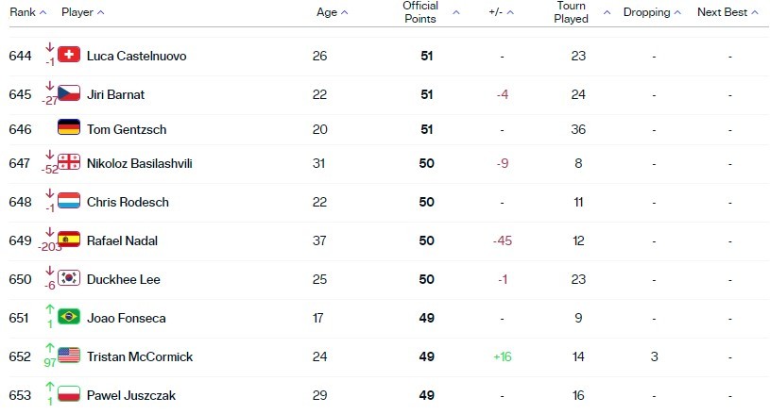Image resolution: width=770 pixels, height=414 pixels.
Task: Sort by Player name column header
Action: [x=83, y=12]
